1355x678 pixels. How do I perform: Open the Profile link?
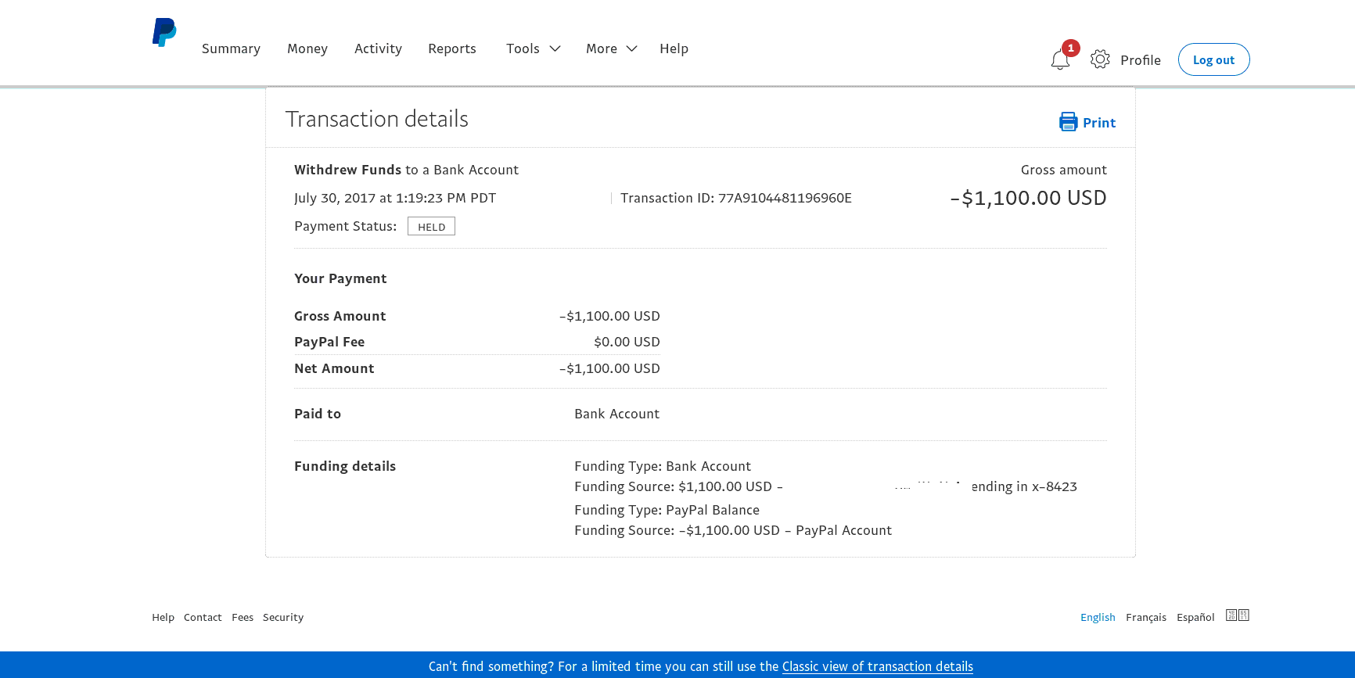click(x=1141, y=60)
